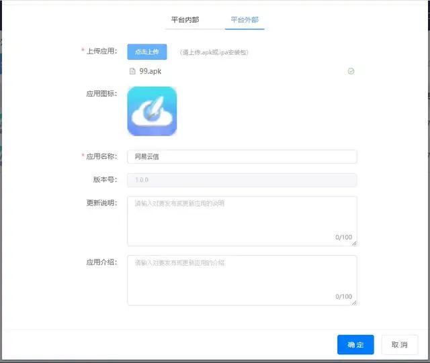Click the resize handle of 更新说明 textarea

tap(354, 244)
